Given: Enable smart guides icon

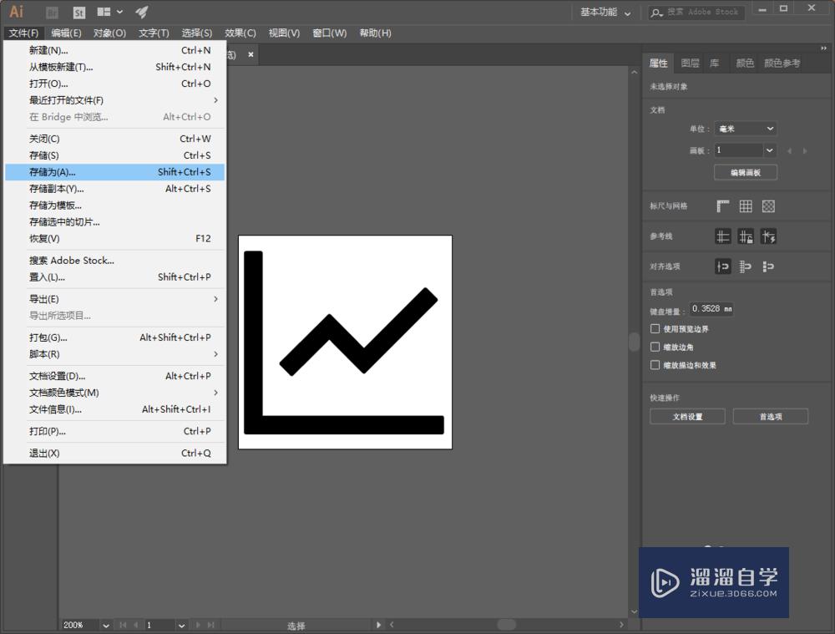Looking at the screenshot, I should 767,236.
